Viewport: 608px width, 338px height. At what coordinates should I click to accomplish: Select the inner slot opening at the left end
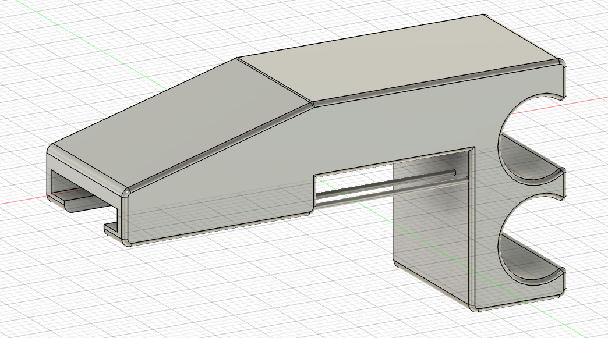pyautogui.click(x=64, y=182)
